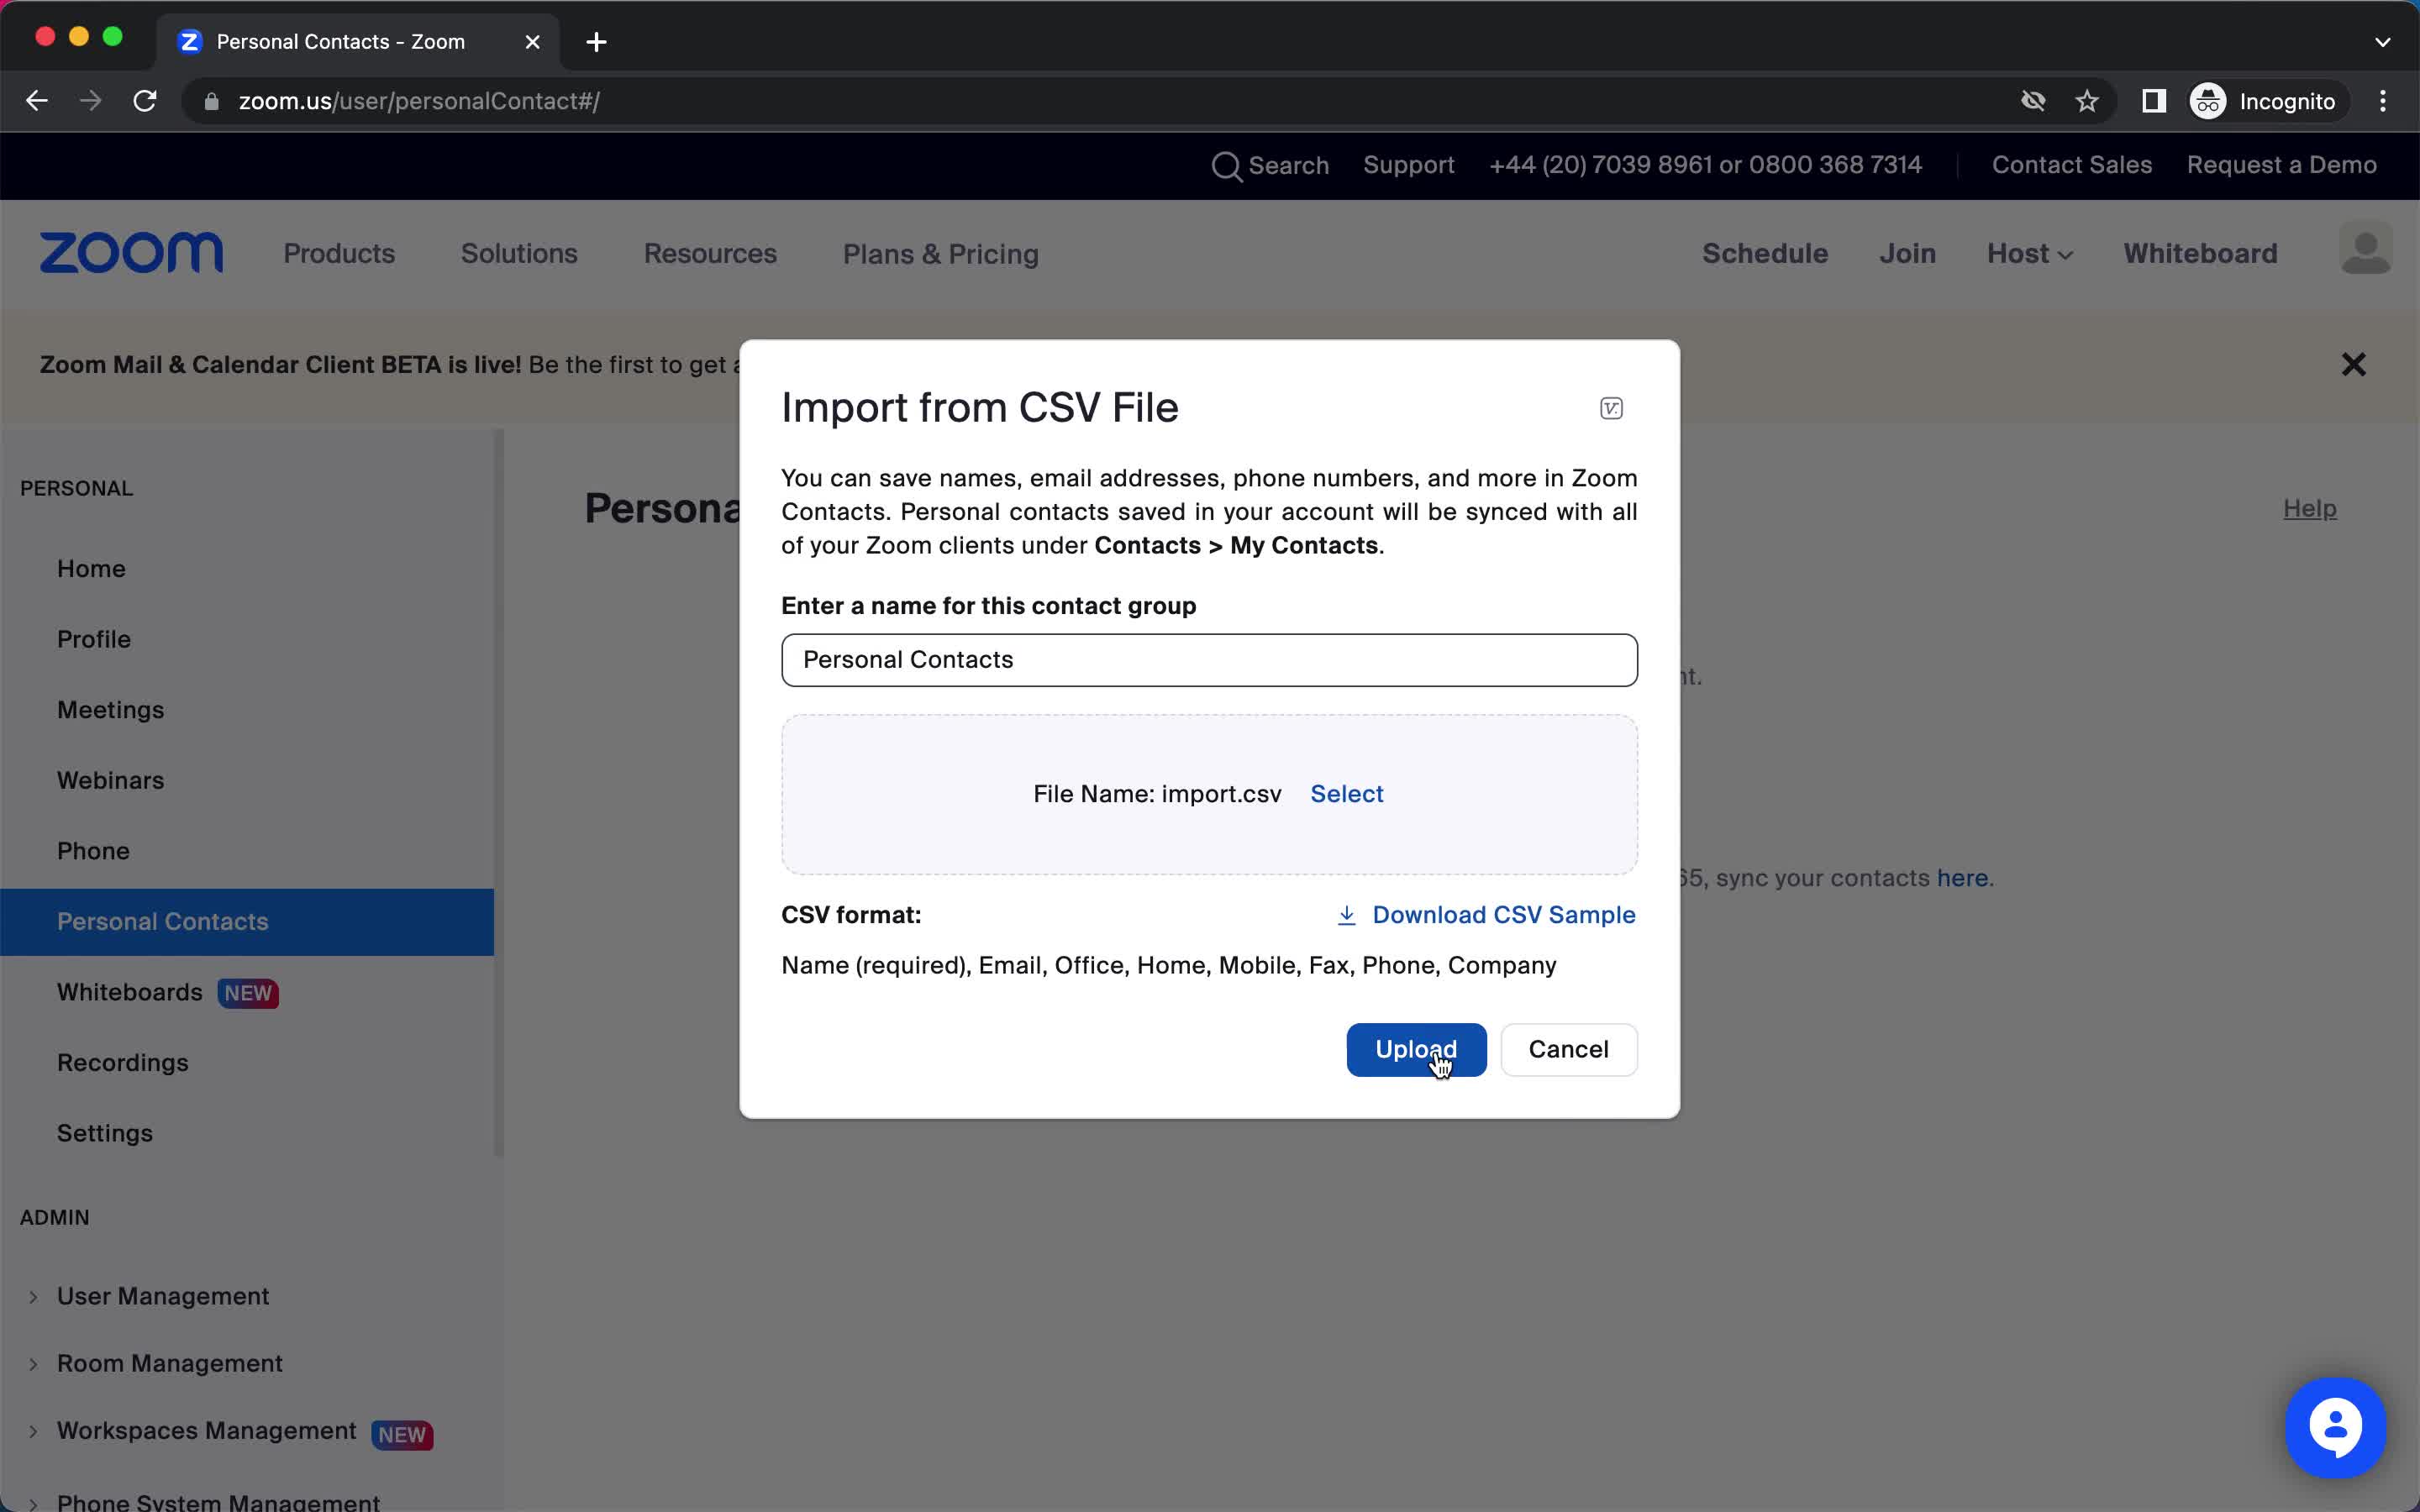2420x1512 pixels.
Task: Open the Help link
Action: click(x=2309, y=508)
